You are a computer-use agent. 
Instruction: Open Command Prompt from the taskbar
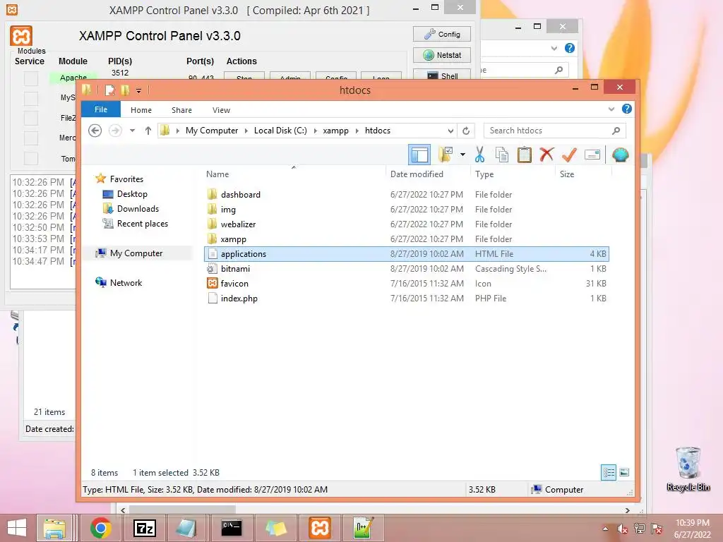coord(232,528)
